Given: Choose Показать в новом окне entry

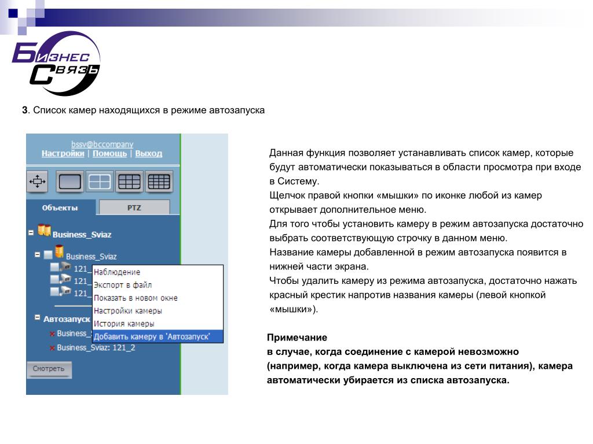Looking at the screenshot, I should (158, 298).
